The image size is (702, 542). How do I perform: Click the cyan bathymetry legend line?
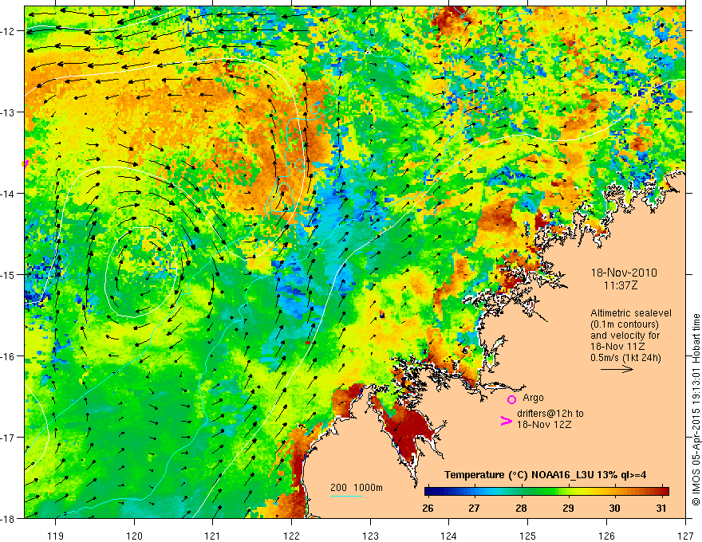click(346, 496)
